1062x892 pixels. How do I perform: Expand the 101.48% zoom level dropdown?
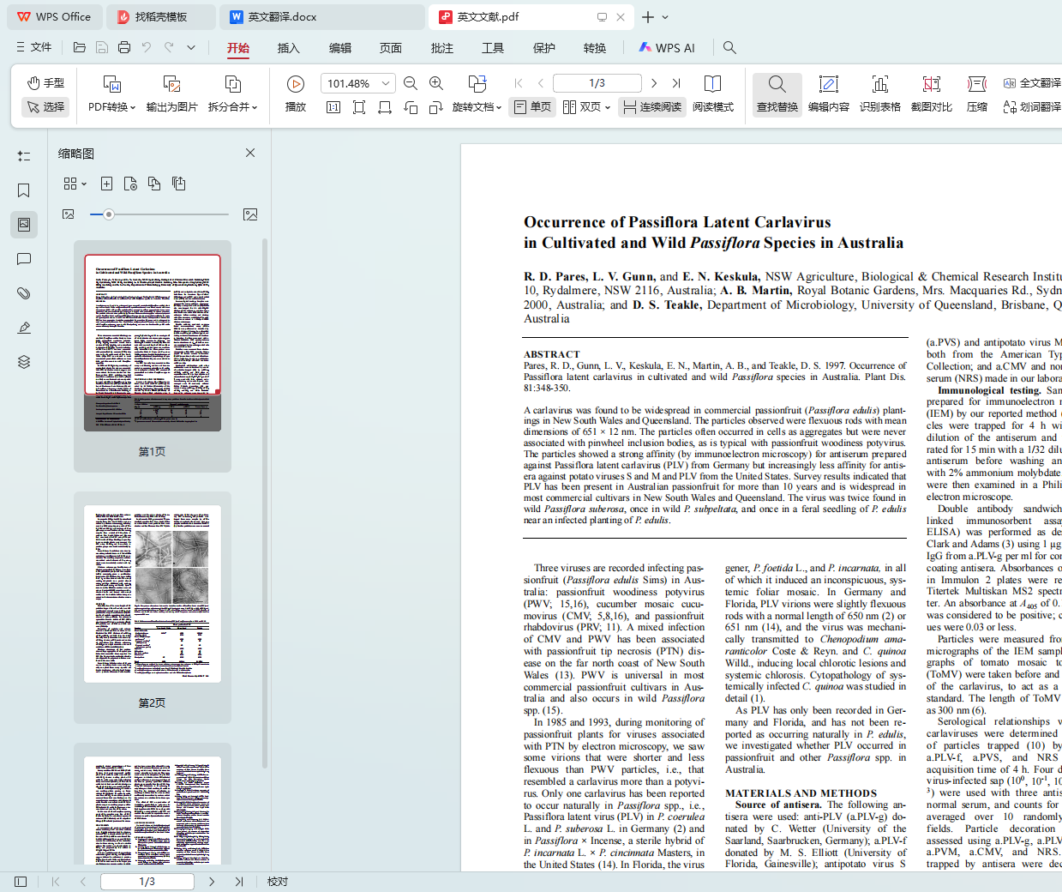386,83
